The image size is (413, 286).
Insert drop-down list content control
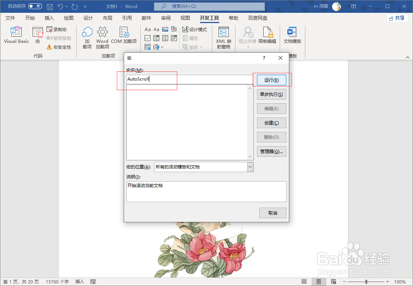coord(165,38)
